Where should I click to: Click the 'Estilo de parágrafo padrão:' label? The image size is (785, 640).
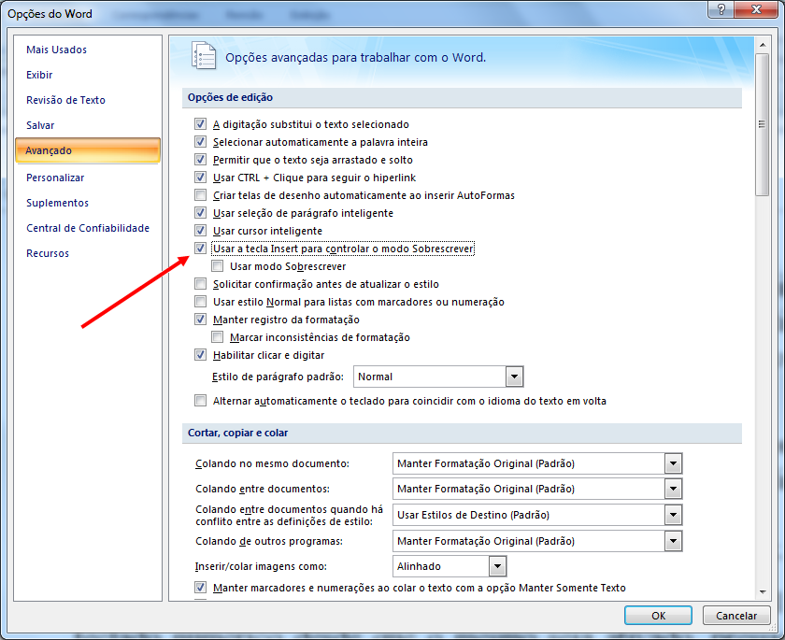(278, 377)
